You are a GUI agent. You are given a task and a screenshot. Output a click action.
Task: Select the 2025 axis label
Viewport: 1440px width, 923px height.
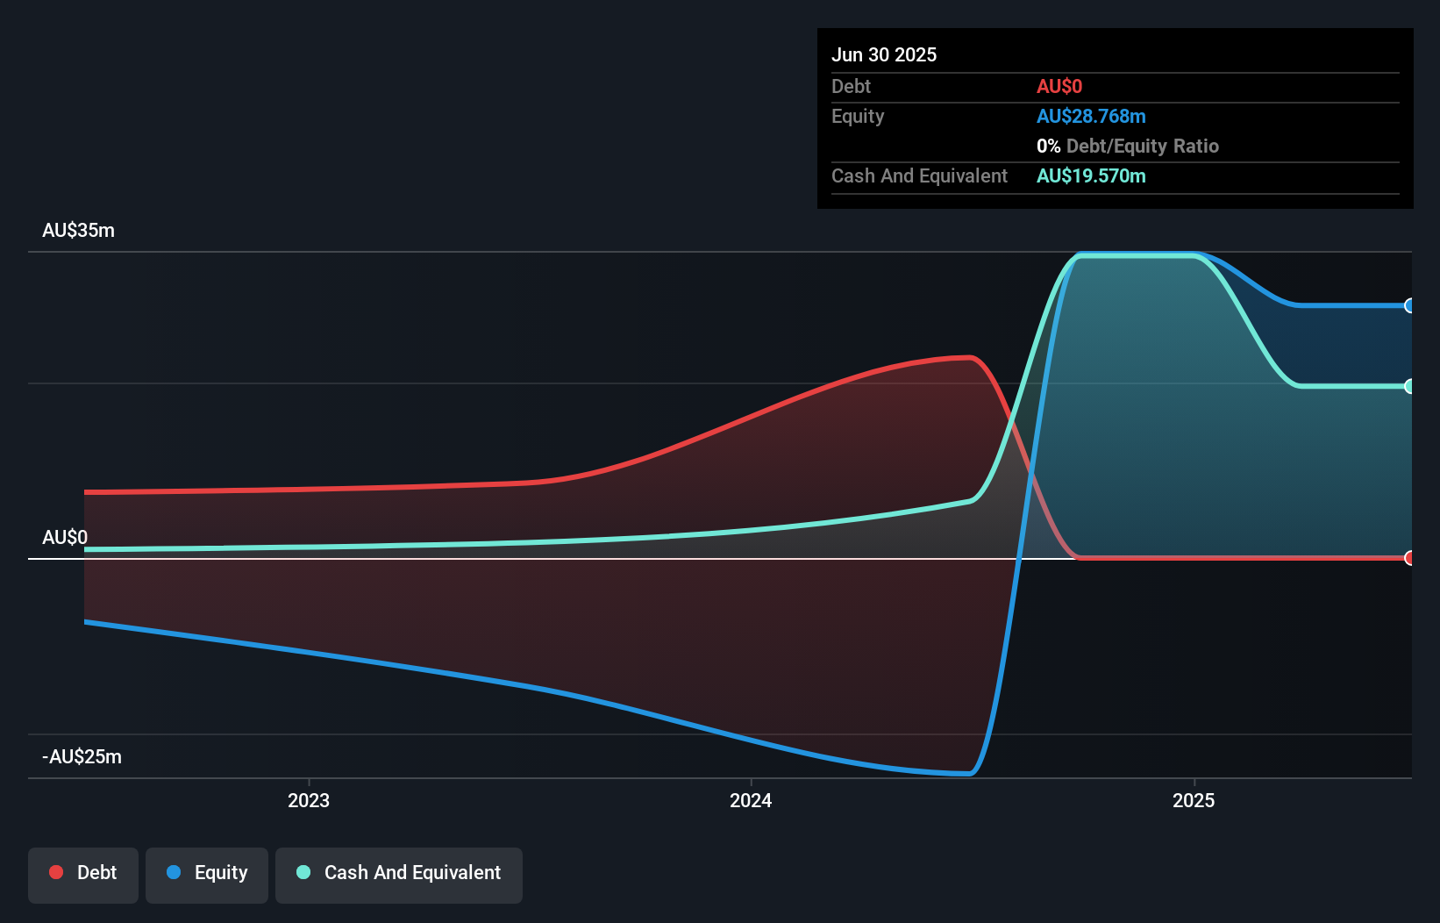pyautogui.click(x=1194, y=800)
